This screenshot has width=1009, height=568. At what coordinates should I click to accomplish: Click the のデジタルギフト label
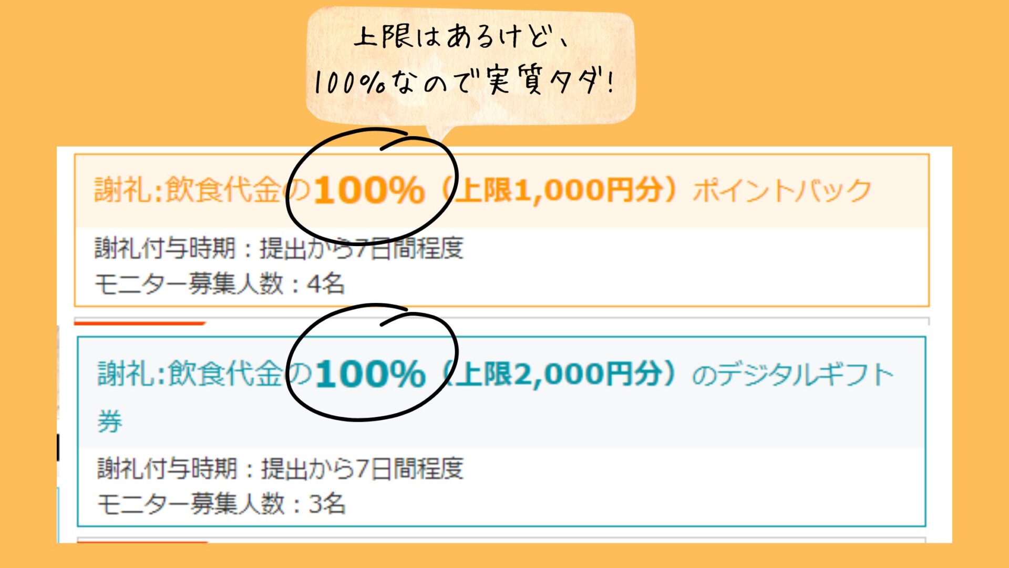coord(794,375)
